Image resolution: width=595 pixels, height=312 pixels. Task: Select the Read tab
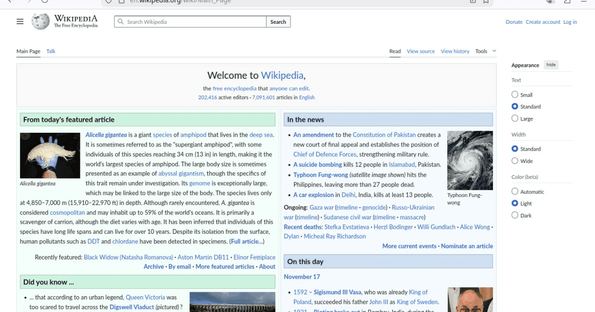395,51
